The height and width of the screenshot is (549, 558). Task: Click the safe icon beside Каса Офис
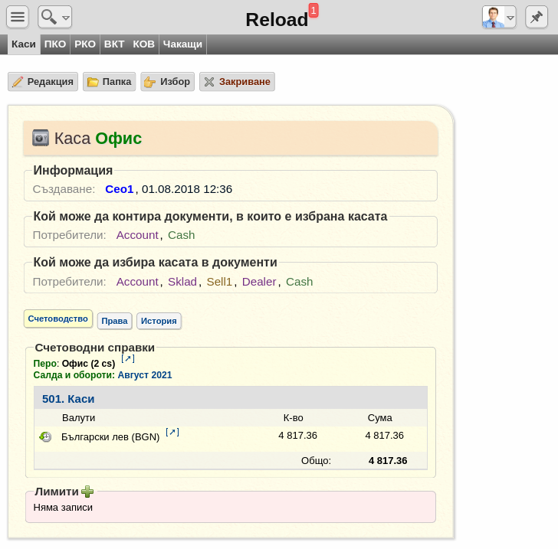point(41,138)
